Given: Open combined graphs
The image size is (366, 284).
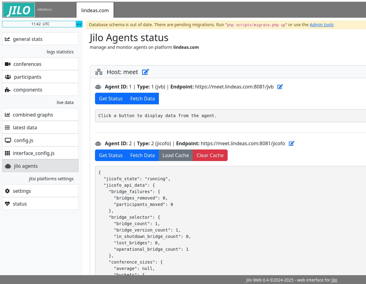Looking at the screenshot, I should click(x=40, y=115).
